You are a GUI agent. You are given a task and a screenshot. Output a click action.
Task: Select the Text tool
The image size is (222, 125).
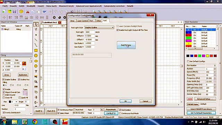[x=36, y=71]
